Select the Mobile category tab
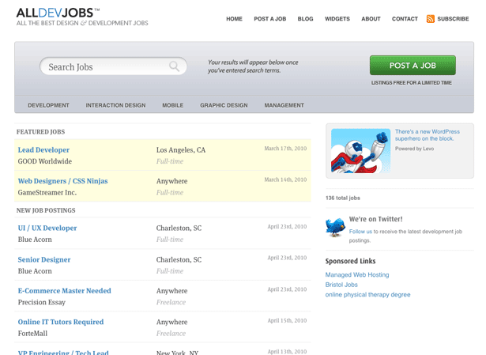486x355 pixels. click(x=172, y=105)
